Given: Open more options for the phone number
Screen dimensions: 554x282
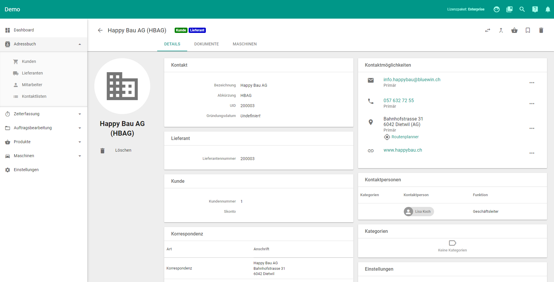Looking at the screenshot, I should (532, 104).
